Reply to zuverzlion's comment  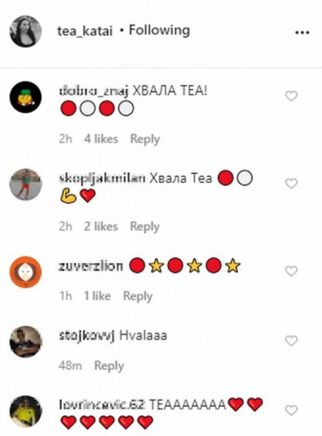[138, 296]
